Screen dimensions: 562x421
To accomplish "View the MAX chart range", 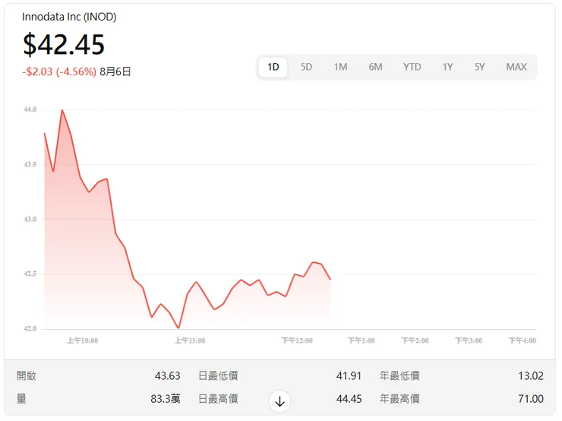I will [516, 67].
